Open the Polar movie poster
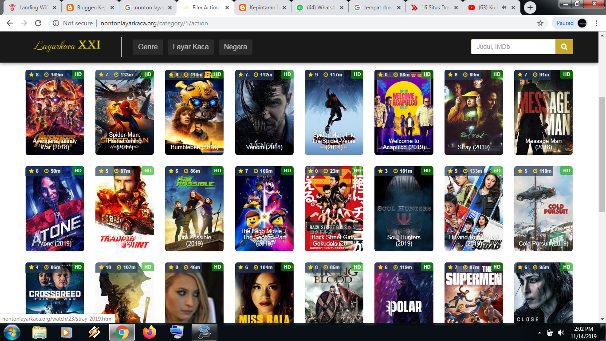Screen dimensions: 606x341 [x=404, y=293]
